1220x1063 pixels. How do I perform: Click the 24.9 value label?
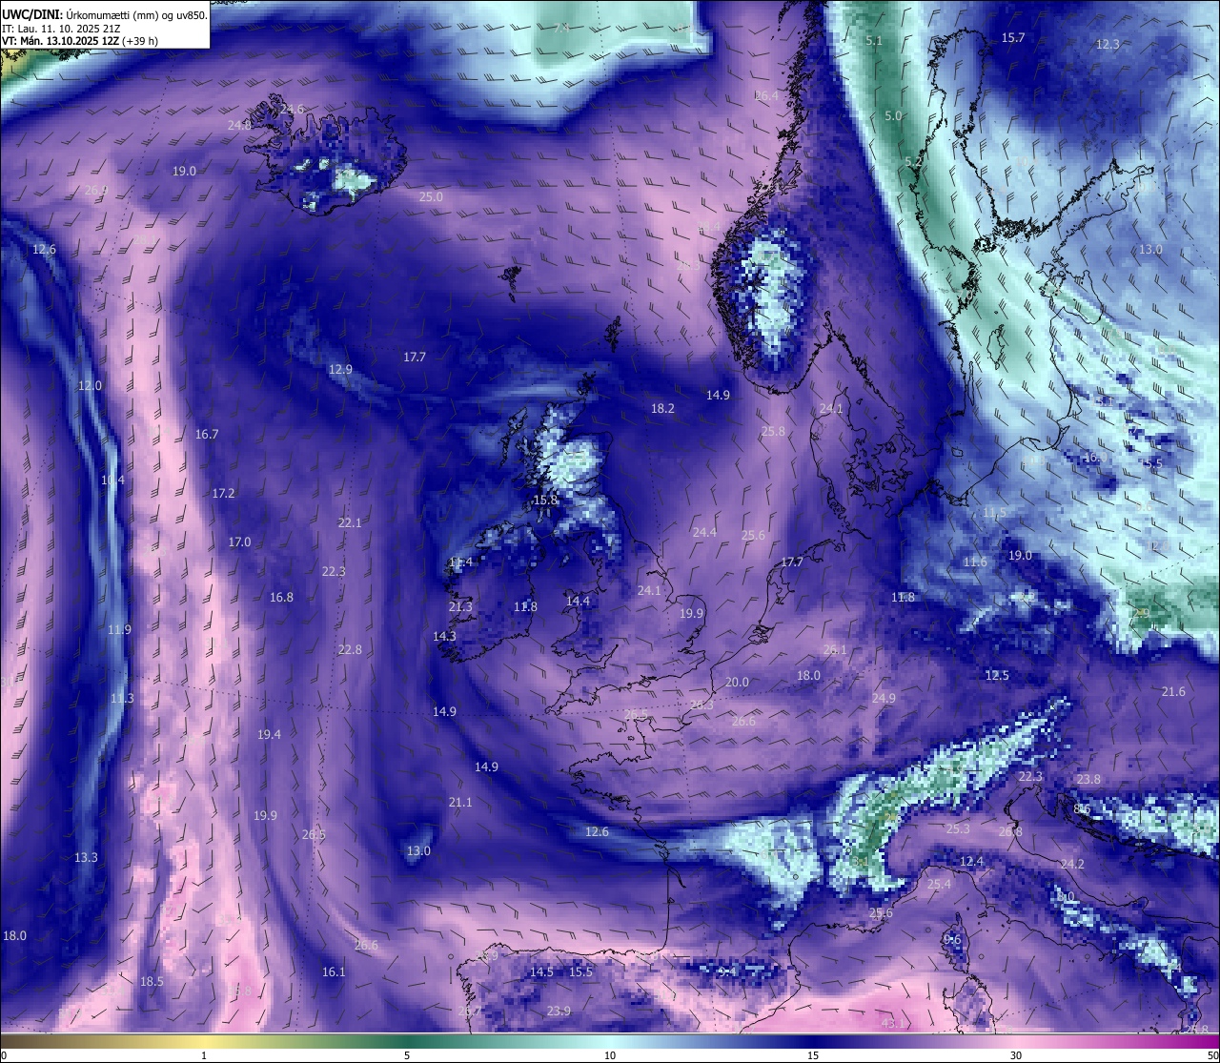coord(884,699)
